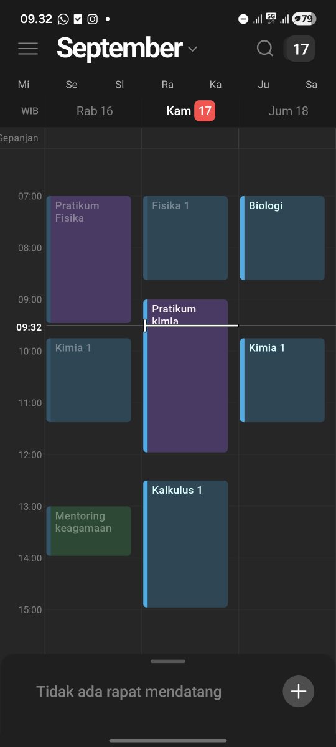Select the Kam 17 day header
Screen dimensions: 336x747
coord(190,111)
